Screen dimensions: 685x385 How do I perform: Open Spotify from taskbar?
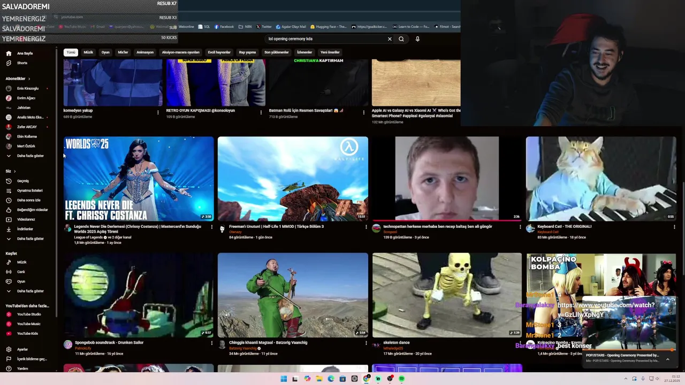(x=401, y=379)
